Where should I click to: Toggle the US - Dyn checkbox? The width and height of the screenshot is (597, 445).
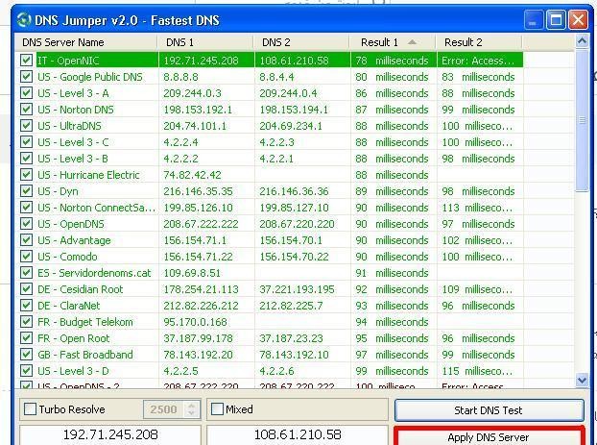coord(26,191)
